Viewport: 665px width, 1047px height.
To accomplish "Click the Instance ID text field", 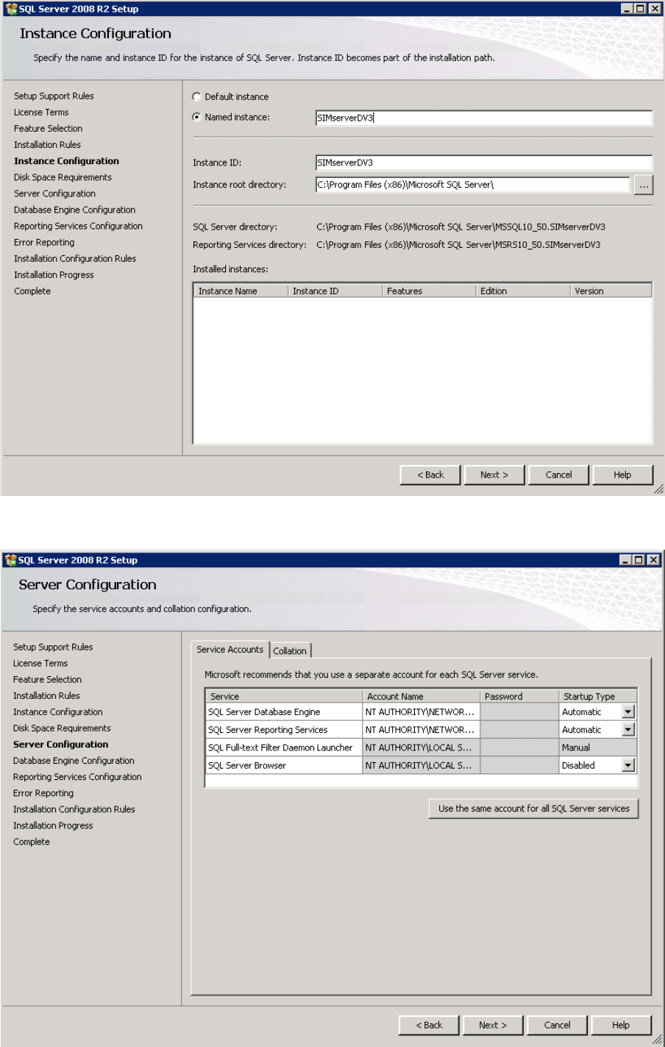I will pos(483,163).
